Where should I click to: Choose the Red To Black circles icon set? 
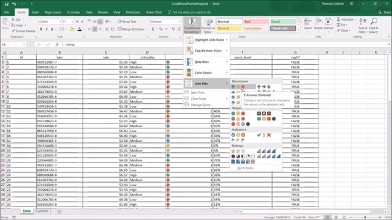[241, 124]
